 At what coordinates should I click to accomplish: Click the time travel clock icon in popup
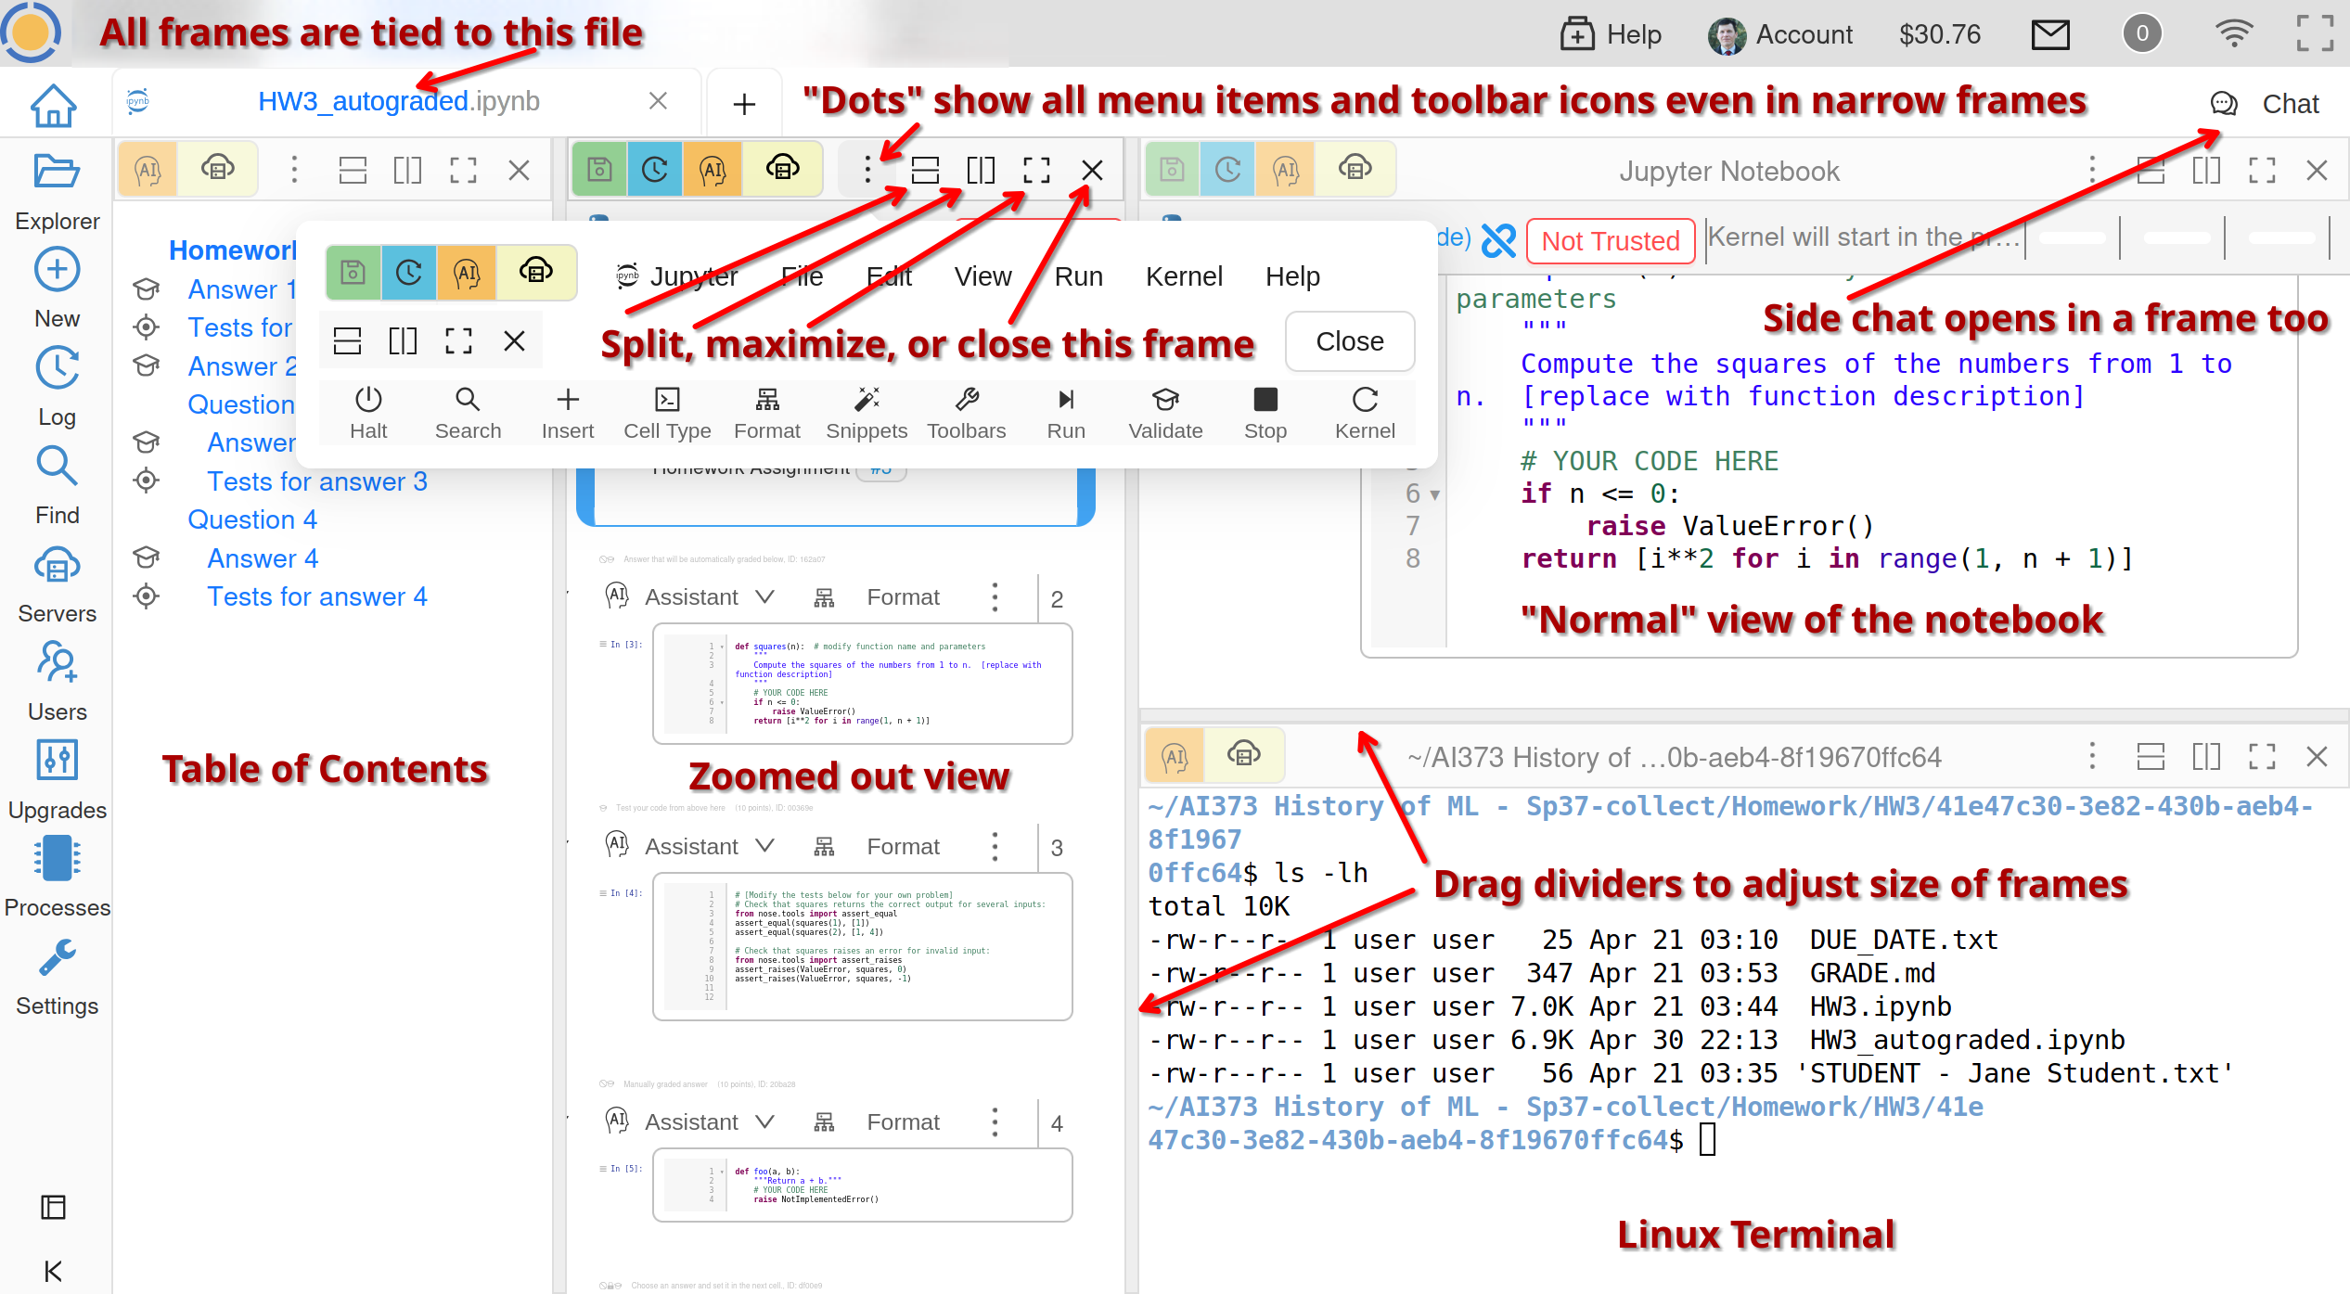coord(409,273)
